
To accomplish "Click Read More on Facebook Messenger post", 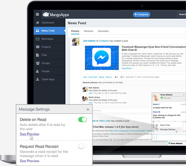I will [127, 68].
